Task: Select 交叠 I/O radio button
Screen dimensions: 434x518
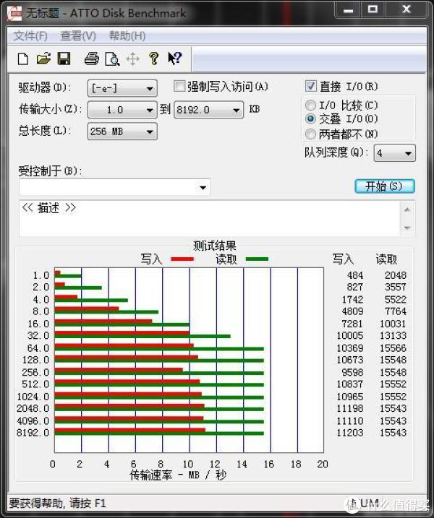Action: pyautogui.click(x=310, y=118)
